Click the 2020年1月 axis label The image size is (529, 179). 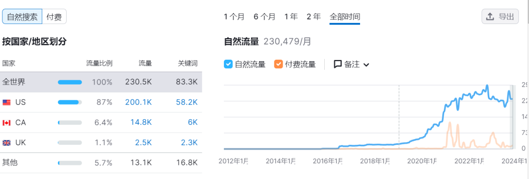[x=422, y=161]
